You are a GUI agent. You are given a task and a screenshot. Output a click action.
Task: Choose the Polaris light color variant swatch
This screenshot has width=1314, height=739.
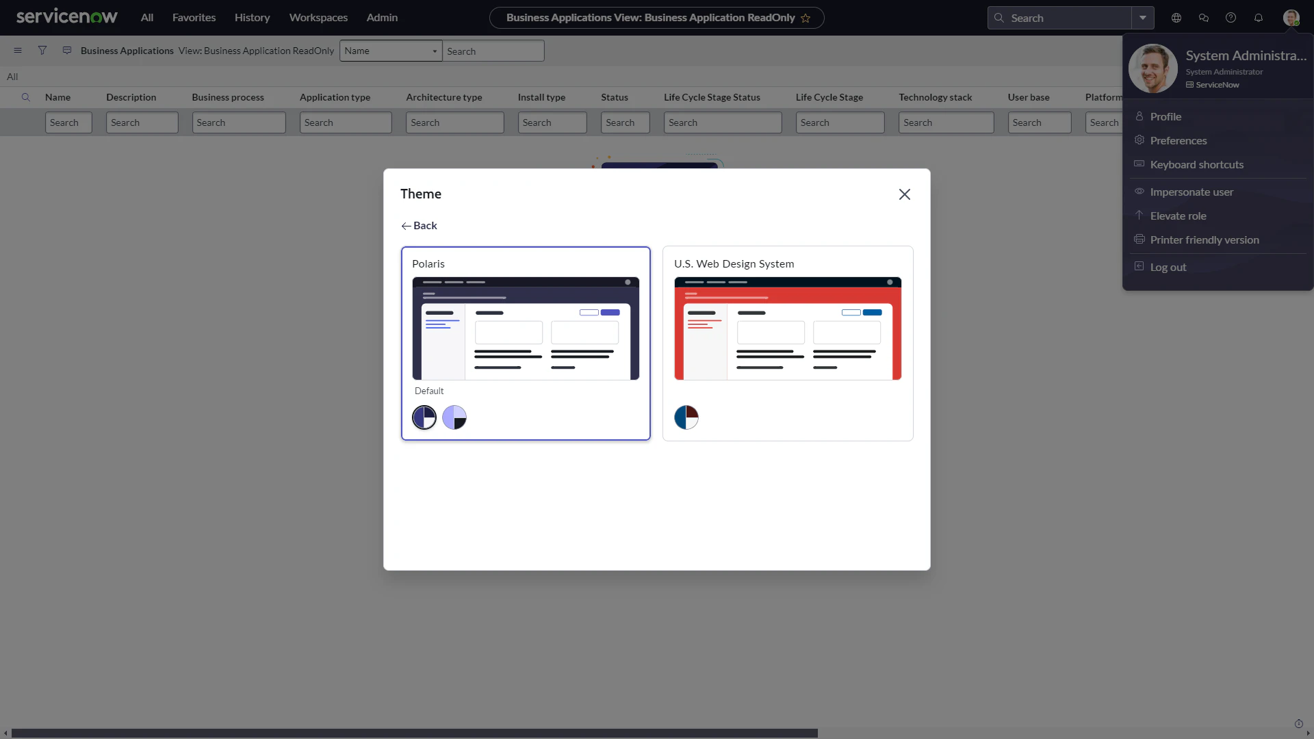point(454,417)
